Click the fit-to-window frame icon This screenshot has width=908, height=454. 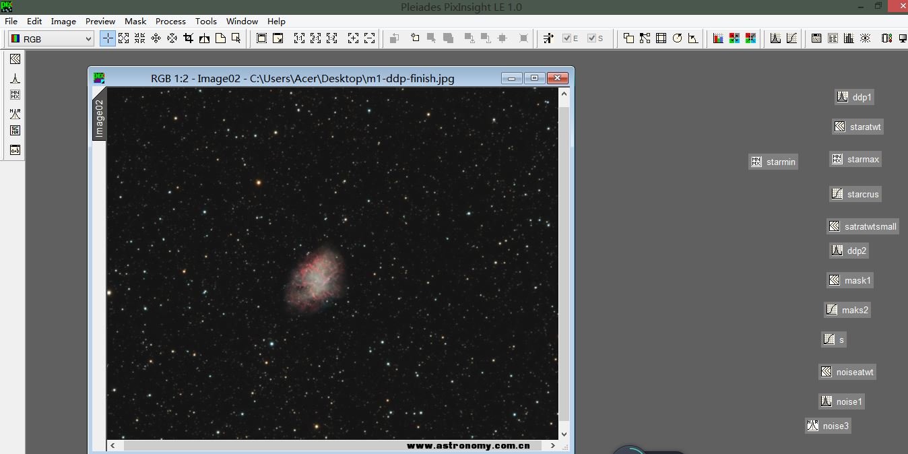click(x=261, y=38)
